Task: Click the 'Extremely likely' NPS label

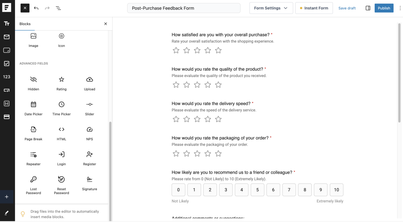Action: click(330, 201)
